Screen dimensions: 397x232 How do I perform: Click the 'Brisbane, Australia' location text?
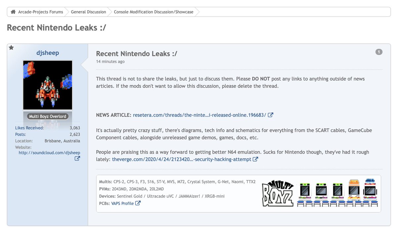click(62, 141)
